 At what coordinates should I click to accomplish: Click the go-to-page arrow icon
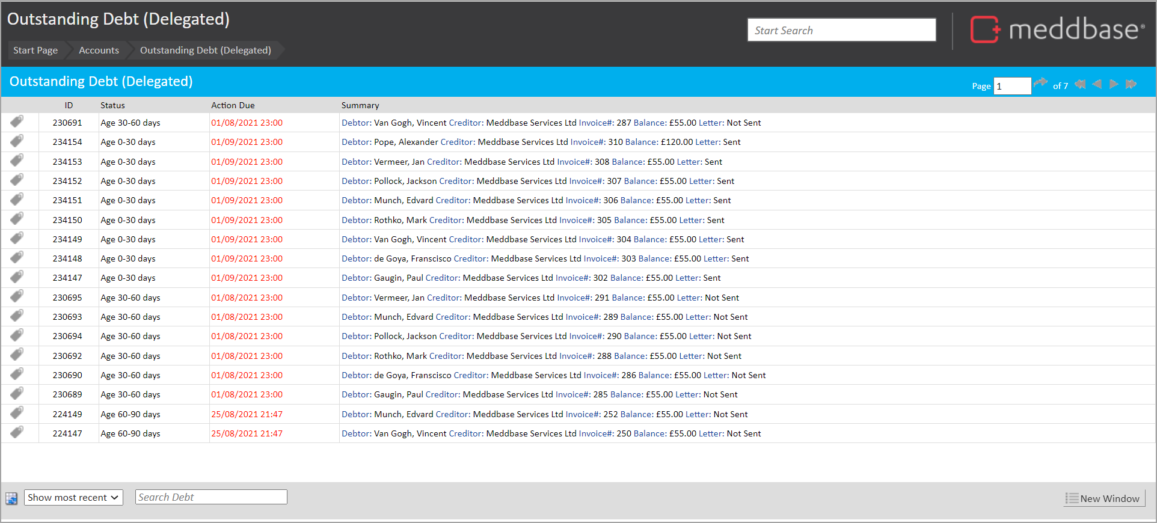point(1040,84)
